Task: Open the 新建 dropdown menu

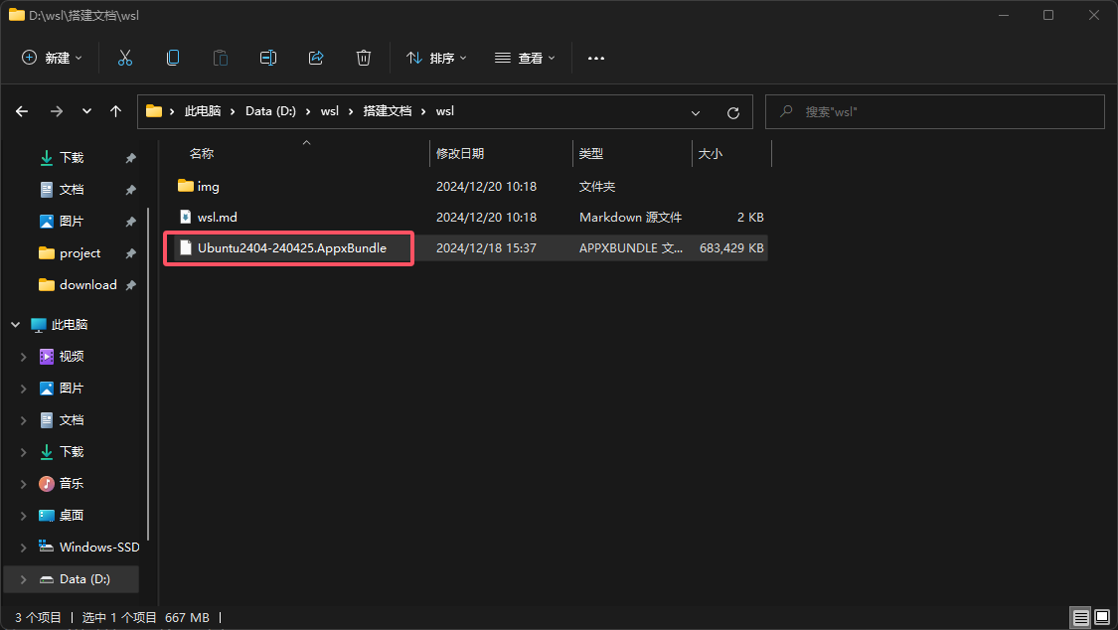Action: coord(52,58)
